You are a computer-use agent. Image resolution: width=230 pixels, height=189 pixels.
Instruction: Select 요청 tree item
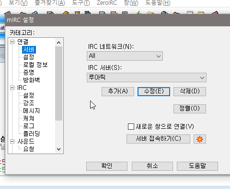[x=29, y=149]
